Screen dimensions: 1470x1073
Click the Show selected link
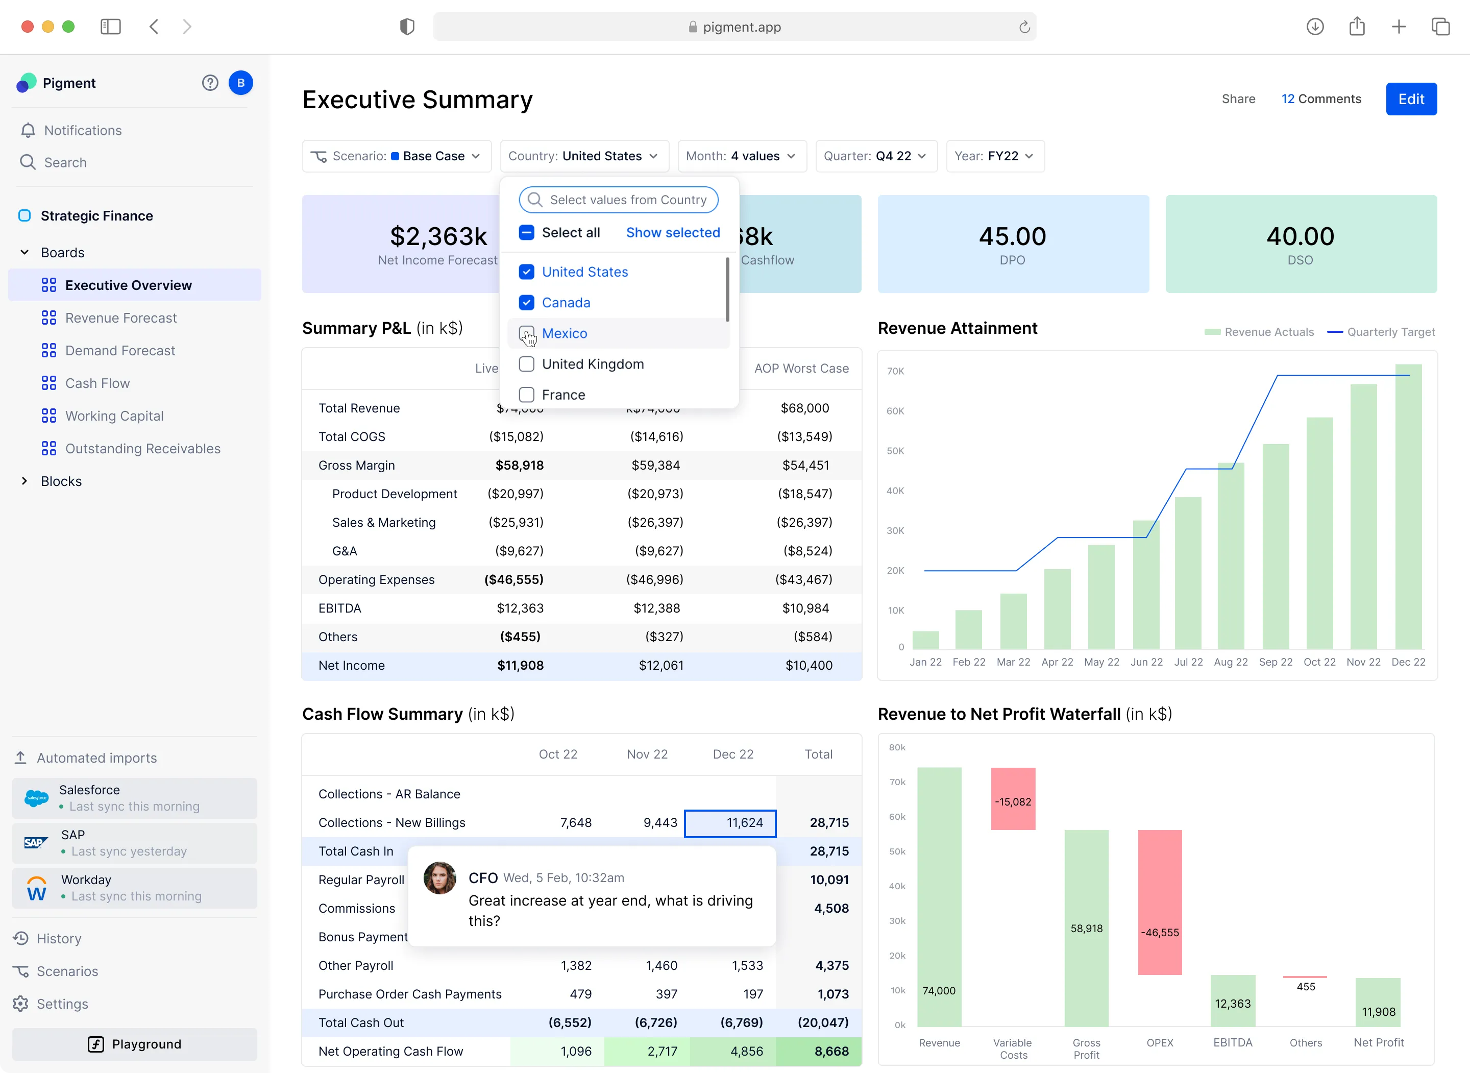[672, 233]
